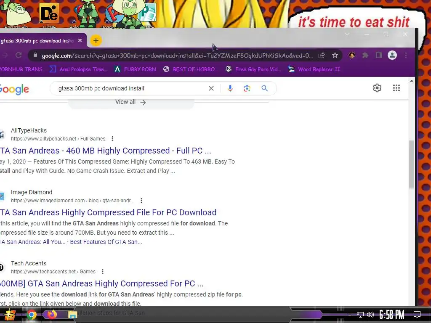Launch Firefox from the taskbar
Screen dimensions: 431x323
[x=52, y=314]
